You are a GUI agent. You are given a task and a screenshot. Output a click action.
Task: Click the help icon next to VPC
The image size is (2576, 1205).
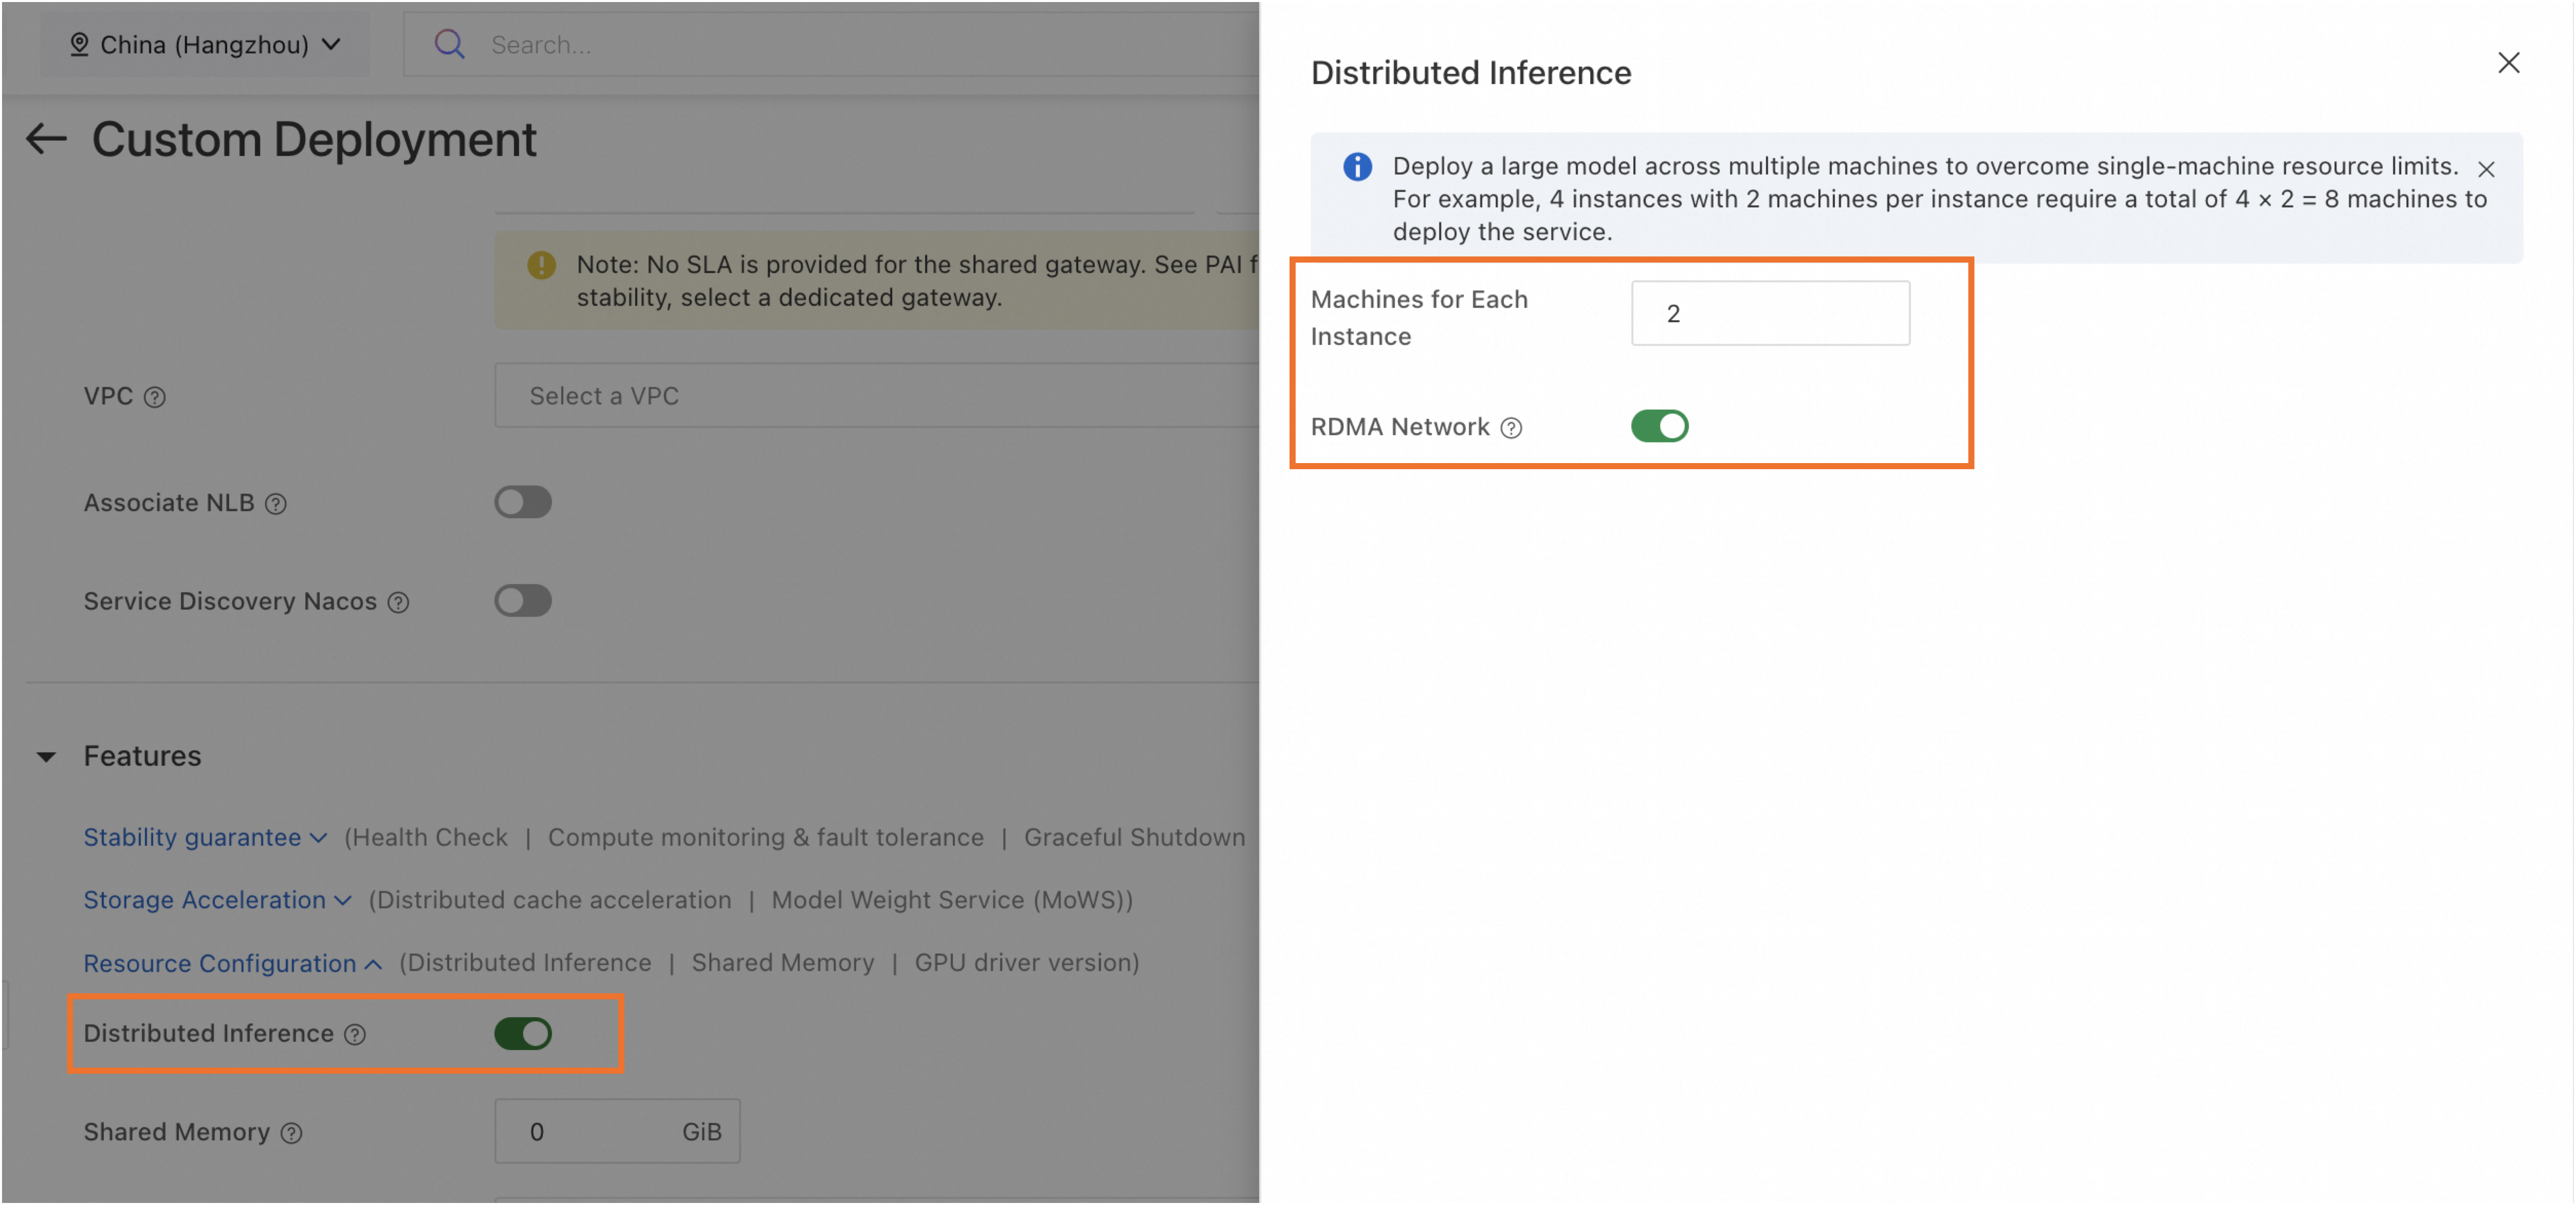tap(154, 397)
